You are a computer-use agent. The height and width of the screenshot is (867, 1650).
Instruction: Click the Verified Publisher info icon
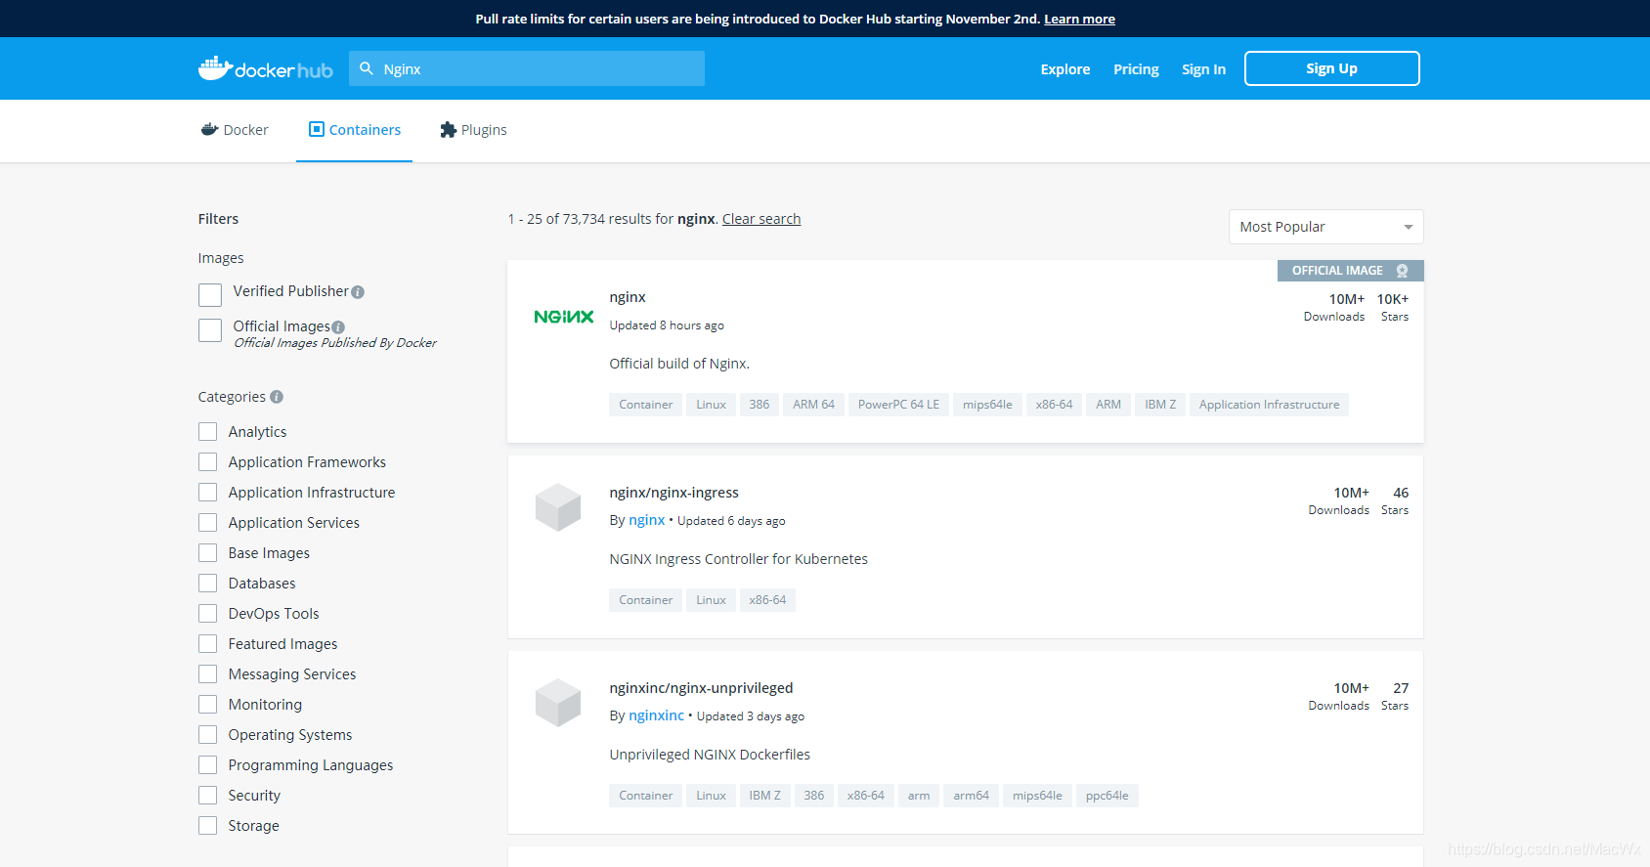(358, 292)
